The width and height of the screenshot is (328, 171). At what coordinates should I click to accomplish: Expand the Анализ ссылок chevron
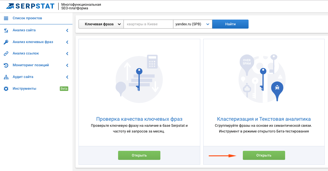(67, 54)
